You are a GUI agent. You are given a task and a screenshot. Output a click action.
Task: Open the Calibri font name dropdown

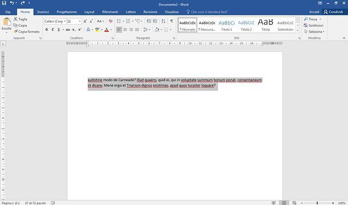coord(65,21)
